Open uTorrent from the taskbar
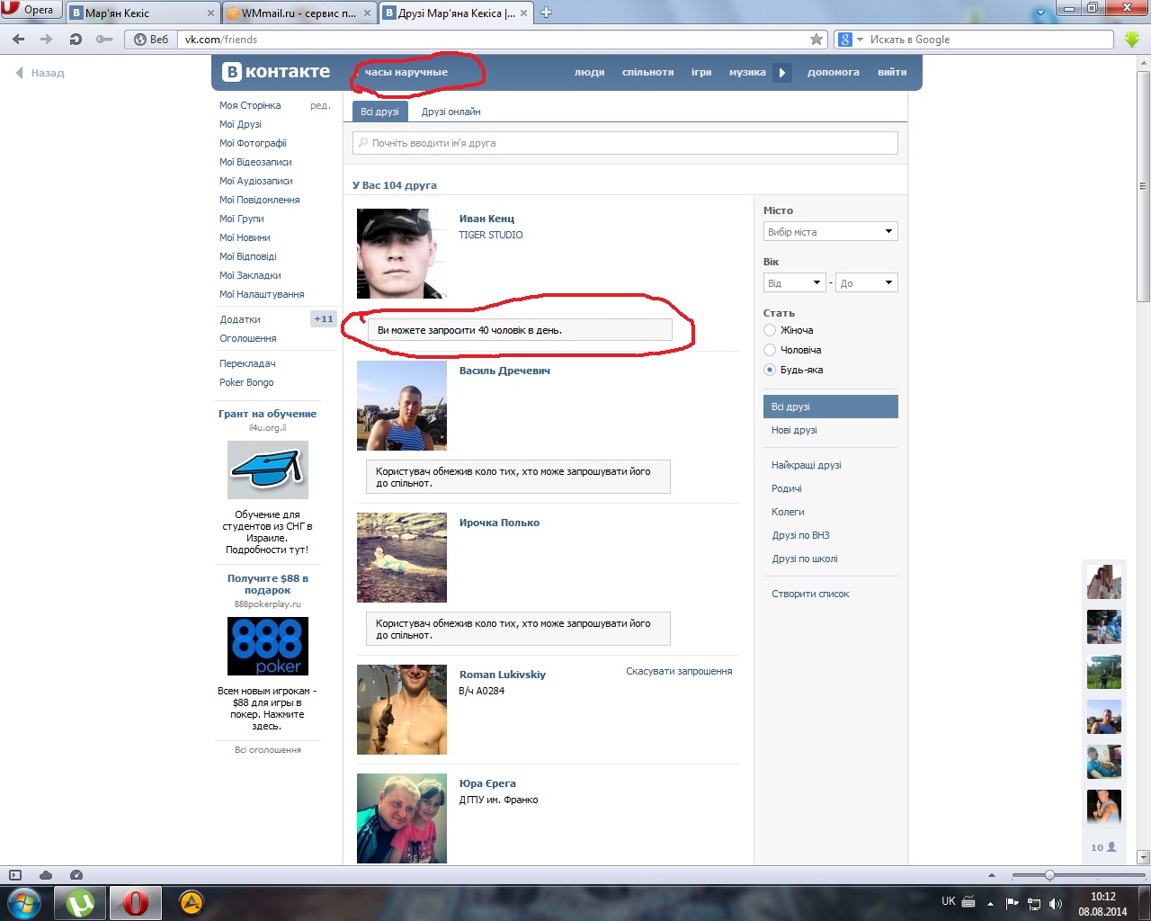The width and height of the screenshot is (1151, 921). pos(81,902)
